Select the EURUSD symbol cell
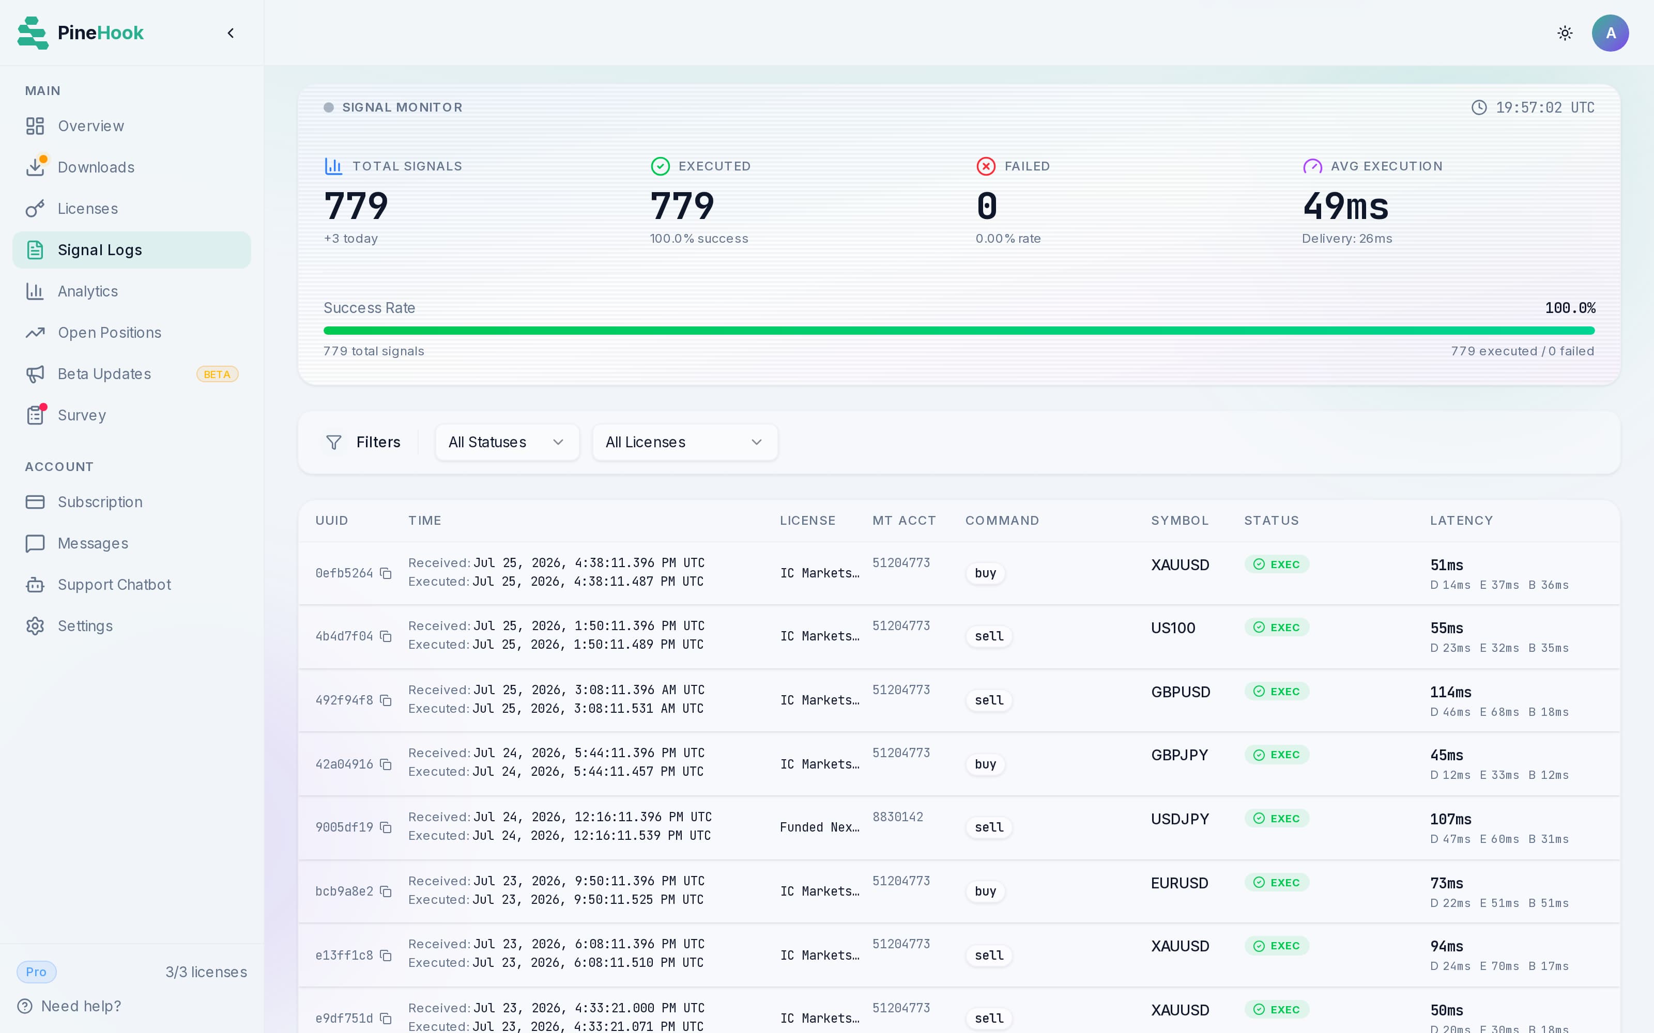Screen dimensions: 1654x1033 point(1180,883)
